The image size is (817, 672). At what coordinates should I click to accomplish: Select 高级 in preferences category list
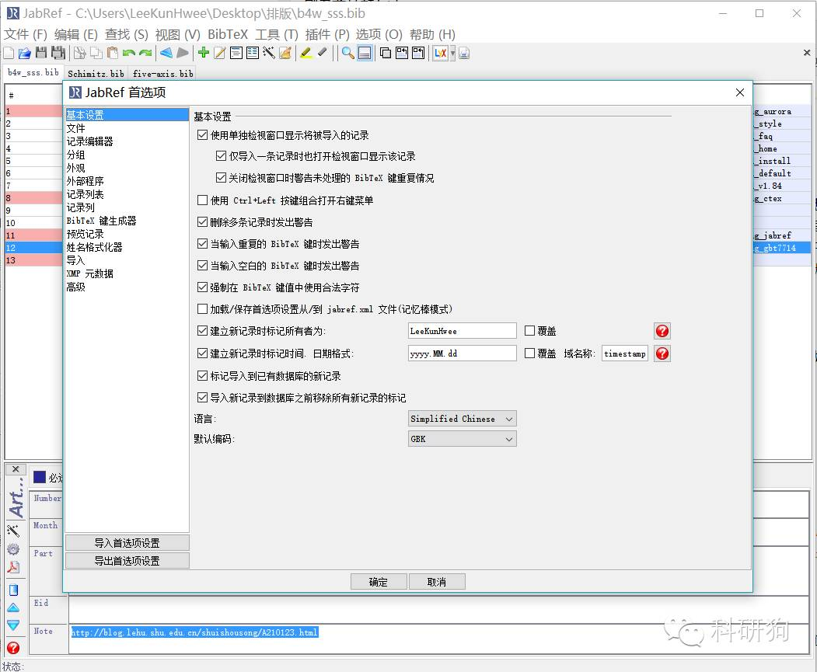point(75,287)
